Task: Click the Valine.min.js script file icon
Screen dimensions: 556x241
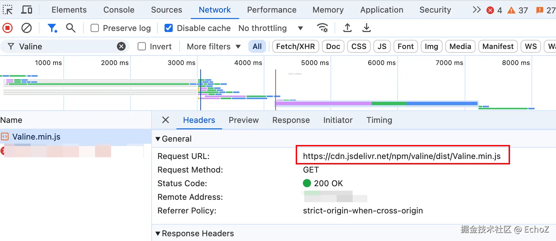Action: [x=5, y=137]
